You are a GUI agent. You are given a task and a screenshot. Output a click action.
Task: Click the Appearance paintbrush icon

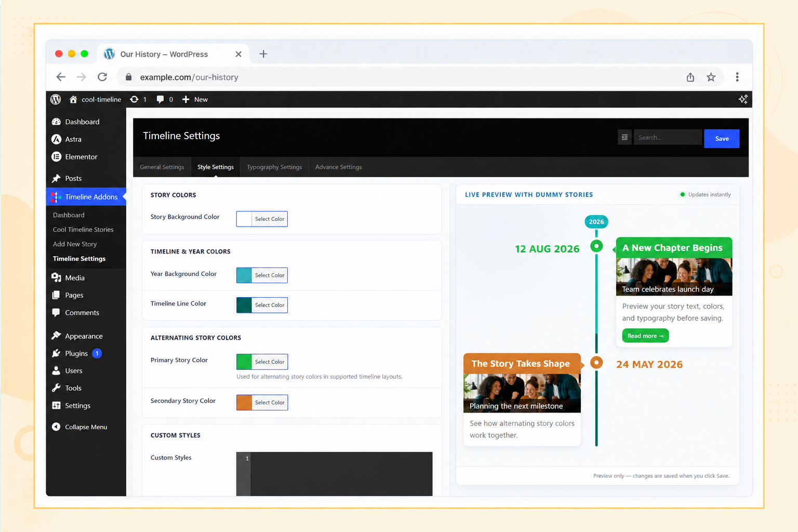(56, 336)
